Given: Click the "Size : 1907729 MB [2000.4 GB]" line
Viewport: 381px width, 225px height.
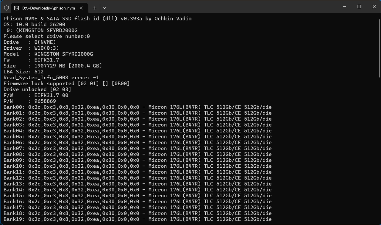Looking at the screenshot, I should point(53,66).
